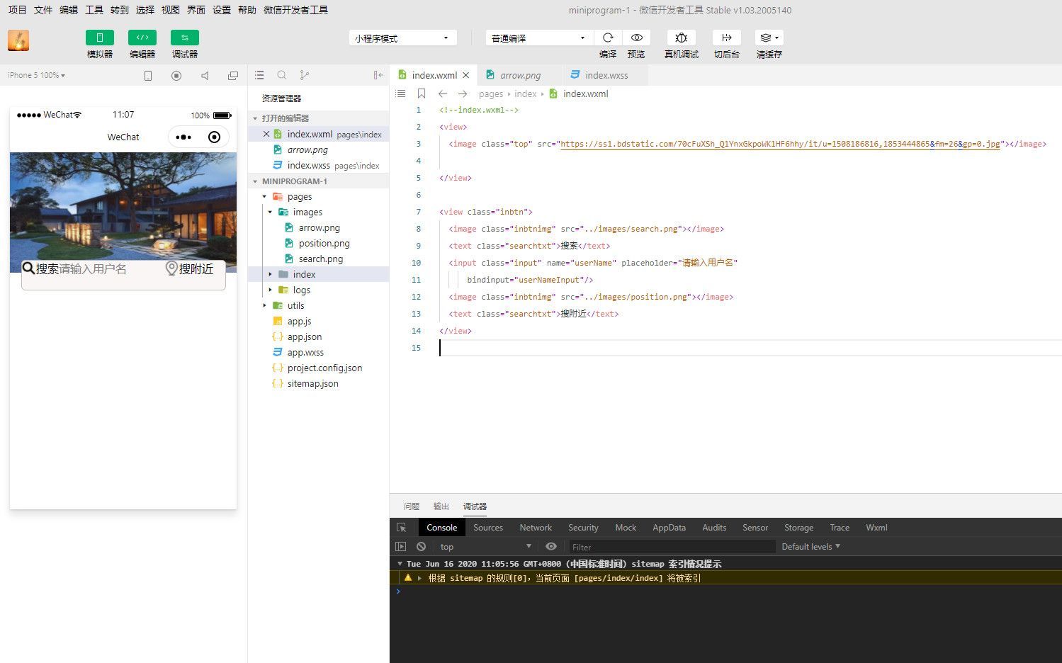Click the explorer file list icon
The width and height of the screenshot is (1062, 663).
pos(259,75)
